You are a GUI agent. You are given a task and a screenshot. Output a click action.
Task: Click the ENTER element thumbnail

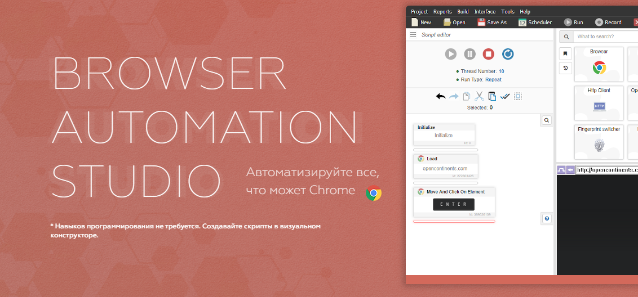(x=454, y=204)
